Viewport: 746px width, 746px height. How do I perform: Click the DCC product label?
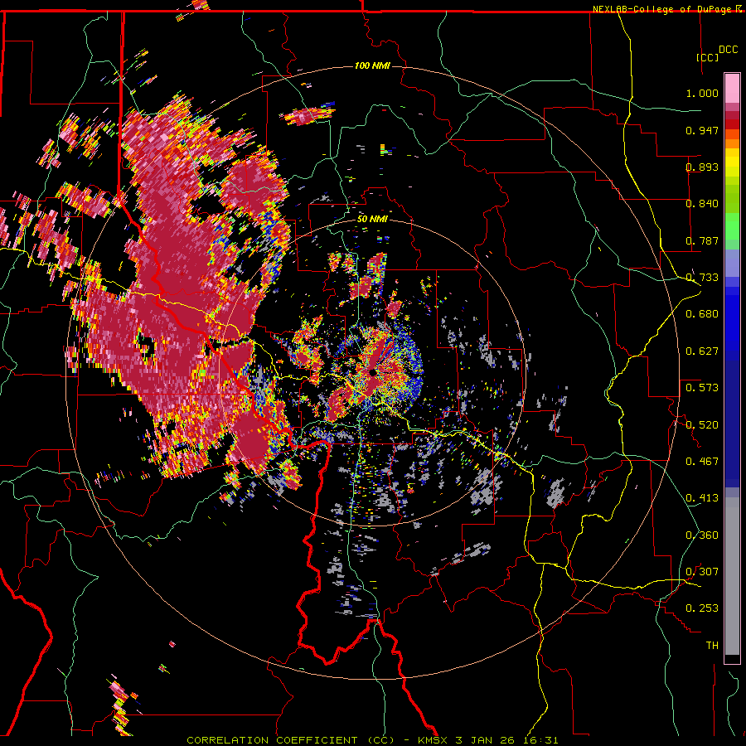coord(728,50)
